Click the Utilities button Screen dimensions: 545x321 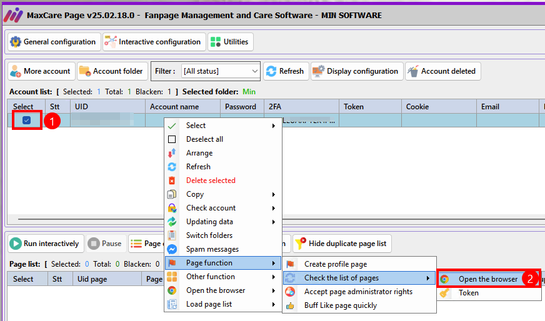click(231, 42)
